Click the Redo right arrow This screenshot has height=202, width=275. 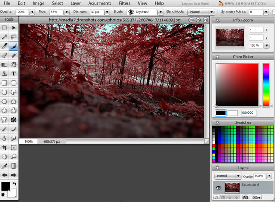click(x=13, y=175)
